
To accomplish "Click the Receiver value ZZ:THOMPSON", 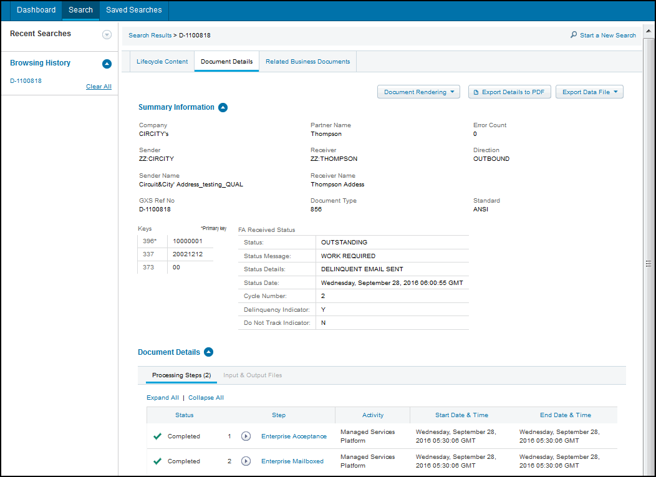I will 334,159.
